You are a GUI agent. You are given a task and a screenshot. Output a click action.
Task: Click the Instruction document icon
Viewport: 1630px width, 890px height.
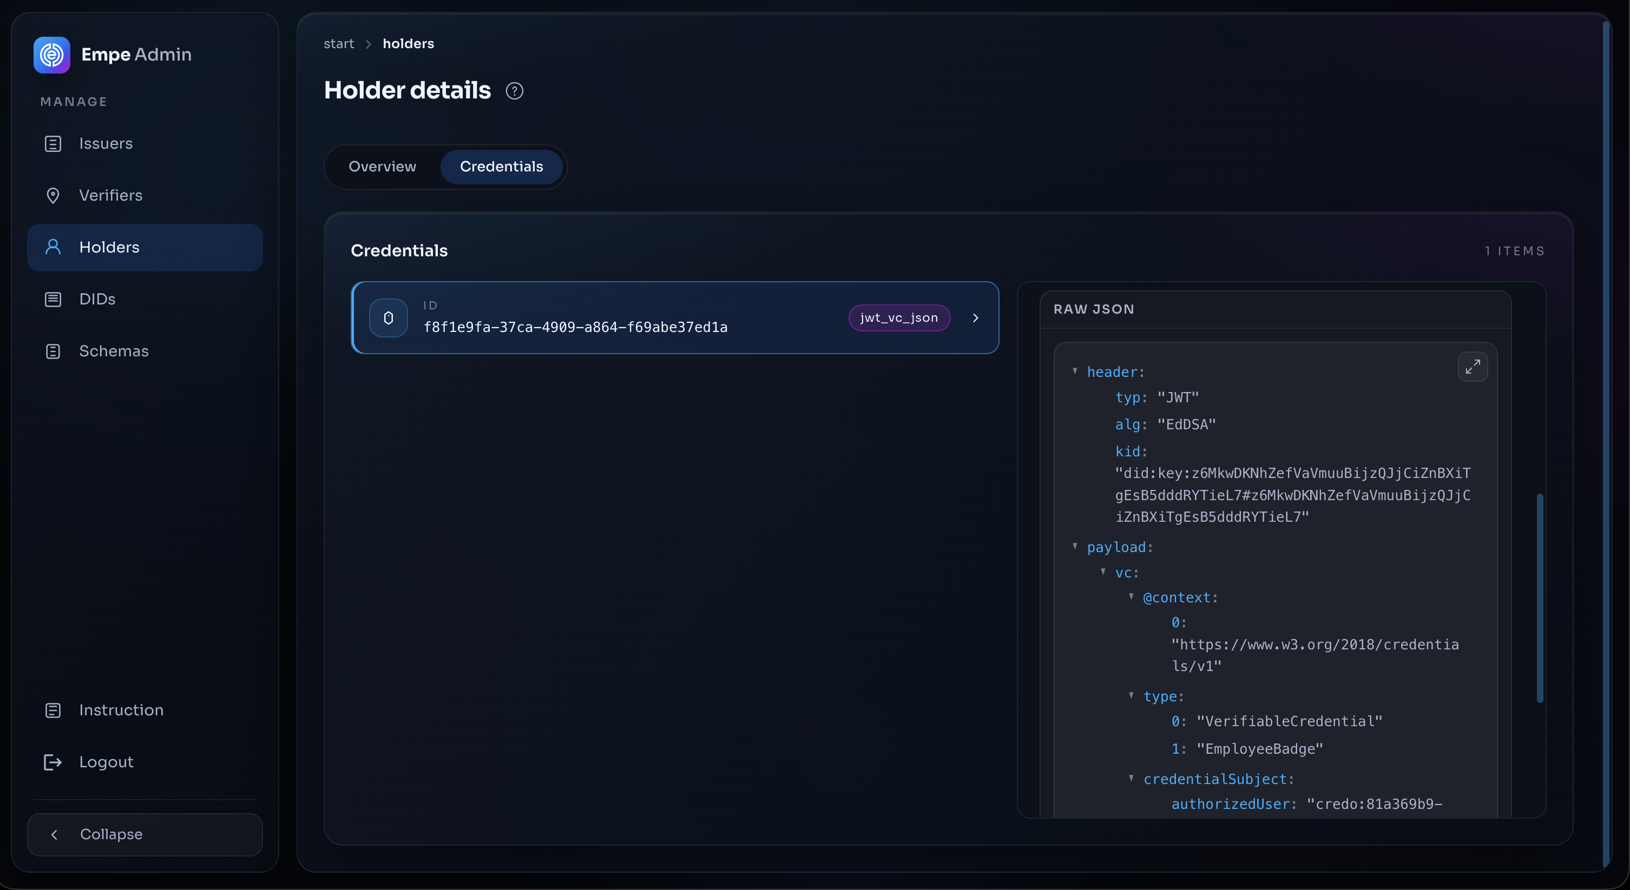click(x=53, y=710)
